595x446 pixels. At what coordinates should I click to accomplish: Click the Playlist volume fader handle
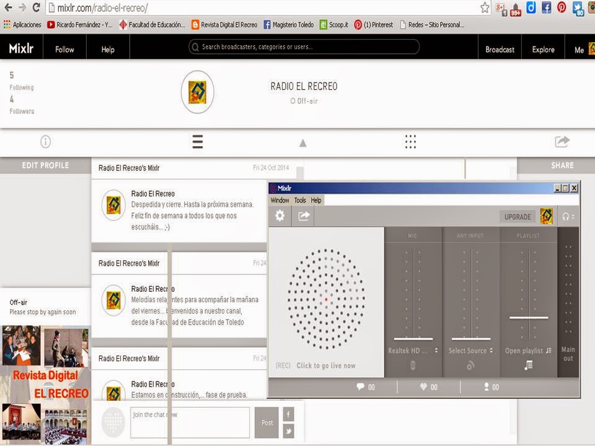[529, 317]
